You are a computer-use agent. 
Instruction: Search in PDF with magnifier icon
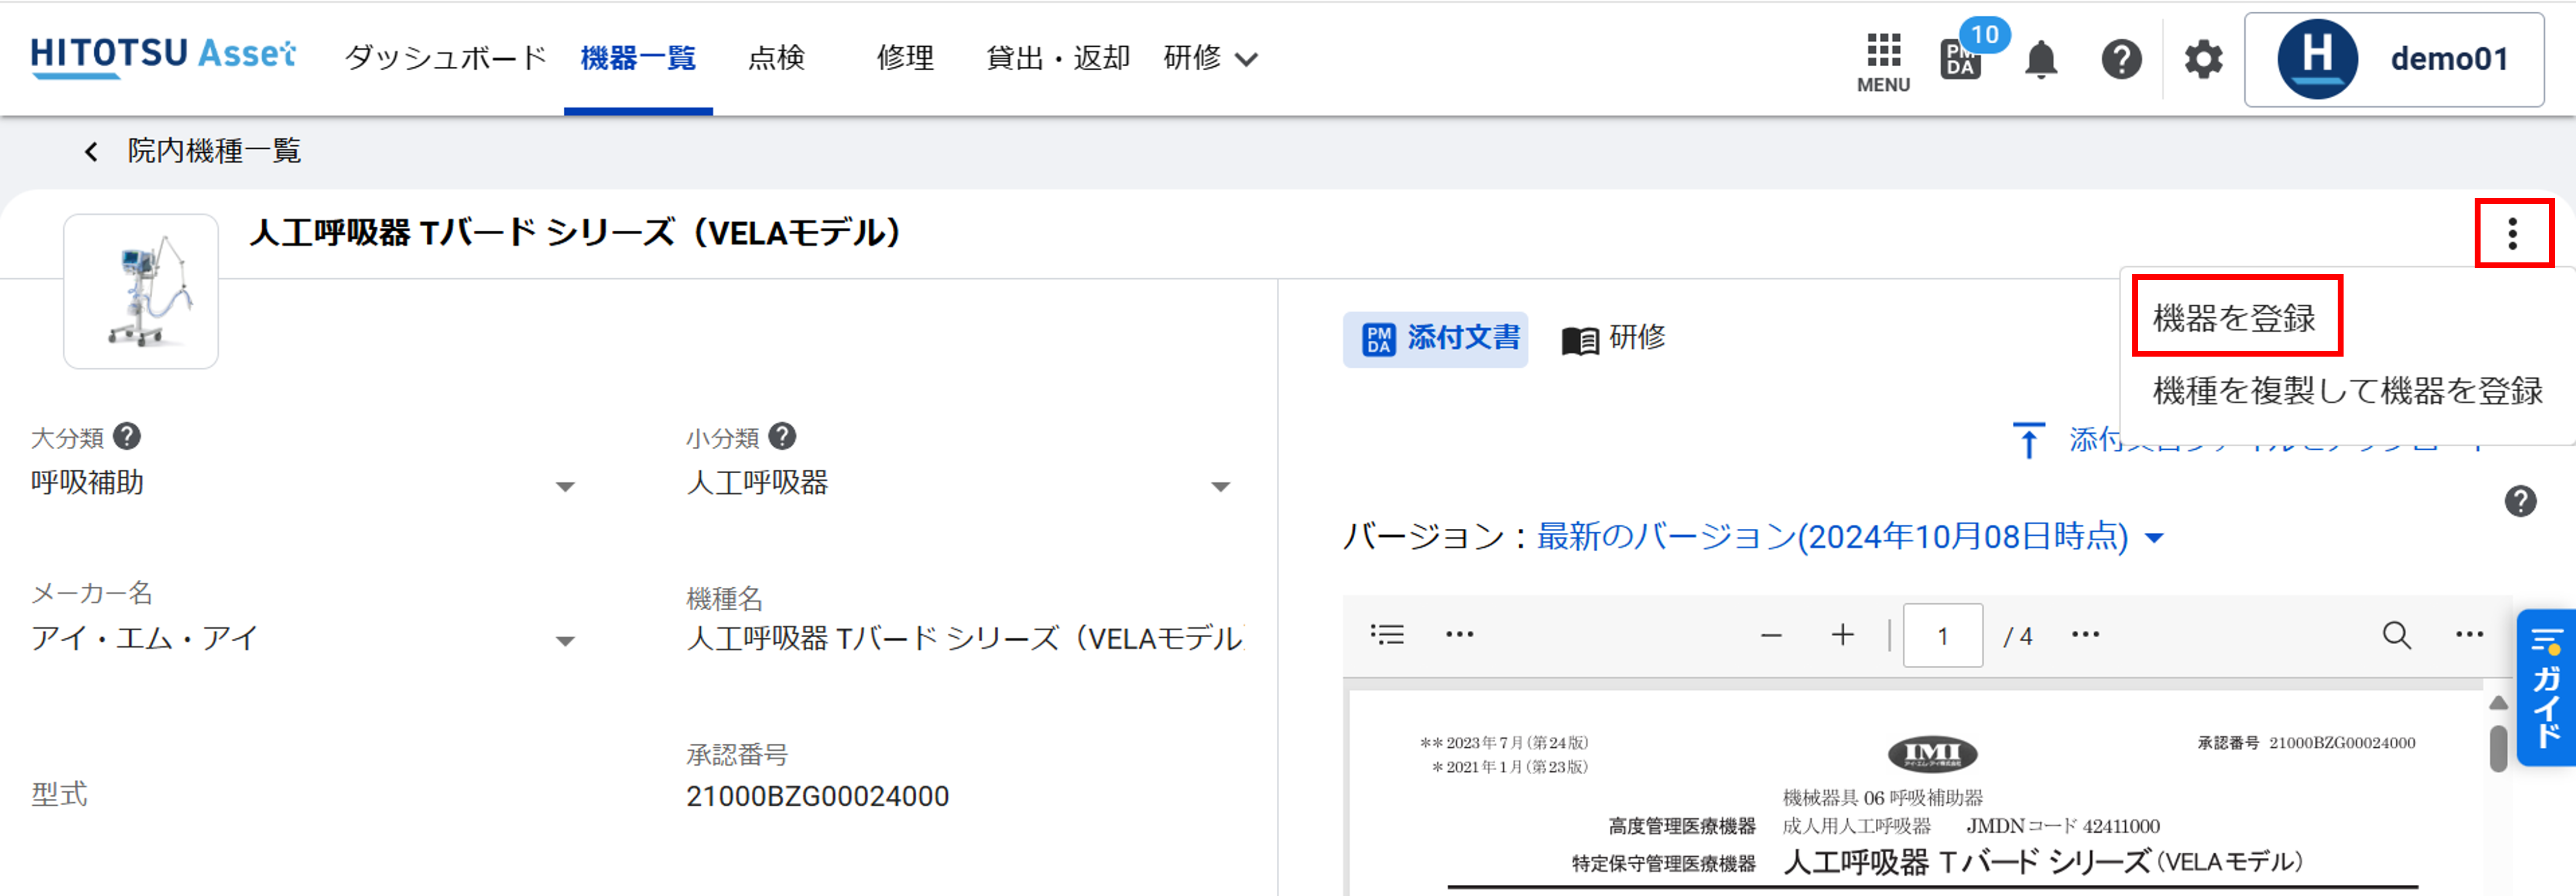tap(2396, 635)
